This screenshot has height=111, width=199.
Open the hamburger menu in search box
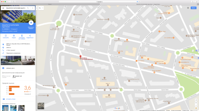(3, 8)
